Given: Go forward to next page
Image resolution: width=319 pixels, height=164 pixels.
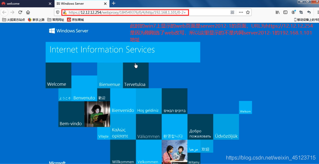Looking at the screenshot, I should [12, 12].
